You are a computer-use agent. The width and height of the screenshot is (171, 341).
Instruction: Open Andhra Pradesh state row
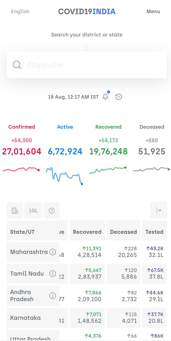pyautogui.click(x=87, y=296)
